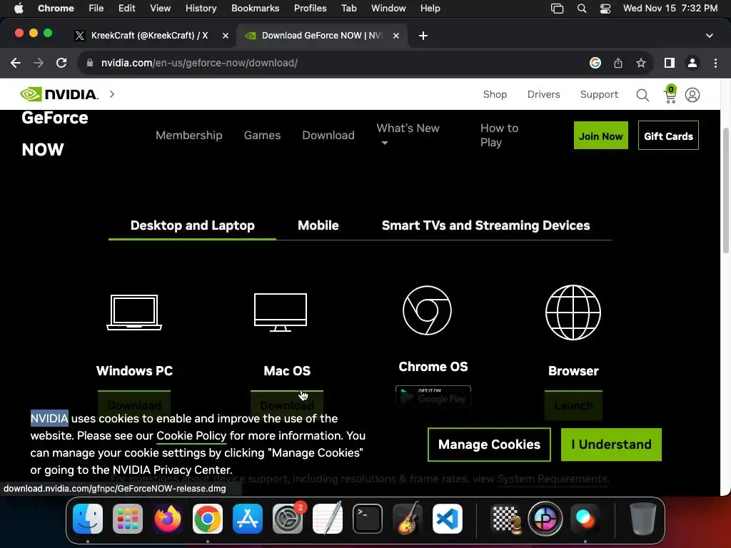Expand the What's New dropdown
Image resolution: width=731 pixels, height=548 pixels.
click(x=408, y=135)
